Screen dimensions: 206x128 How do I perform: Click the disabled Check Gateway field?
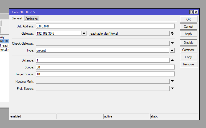[103, 43]
